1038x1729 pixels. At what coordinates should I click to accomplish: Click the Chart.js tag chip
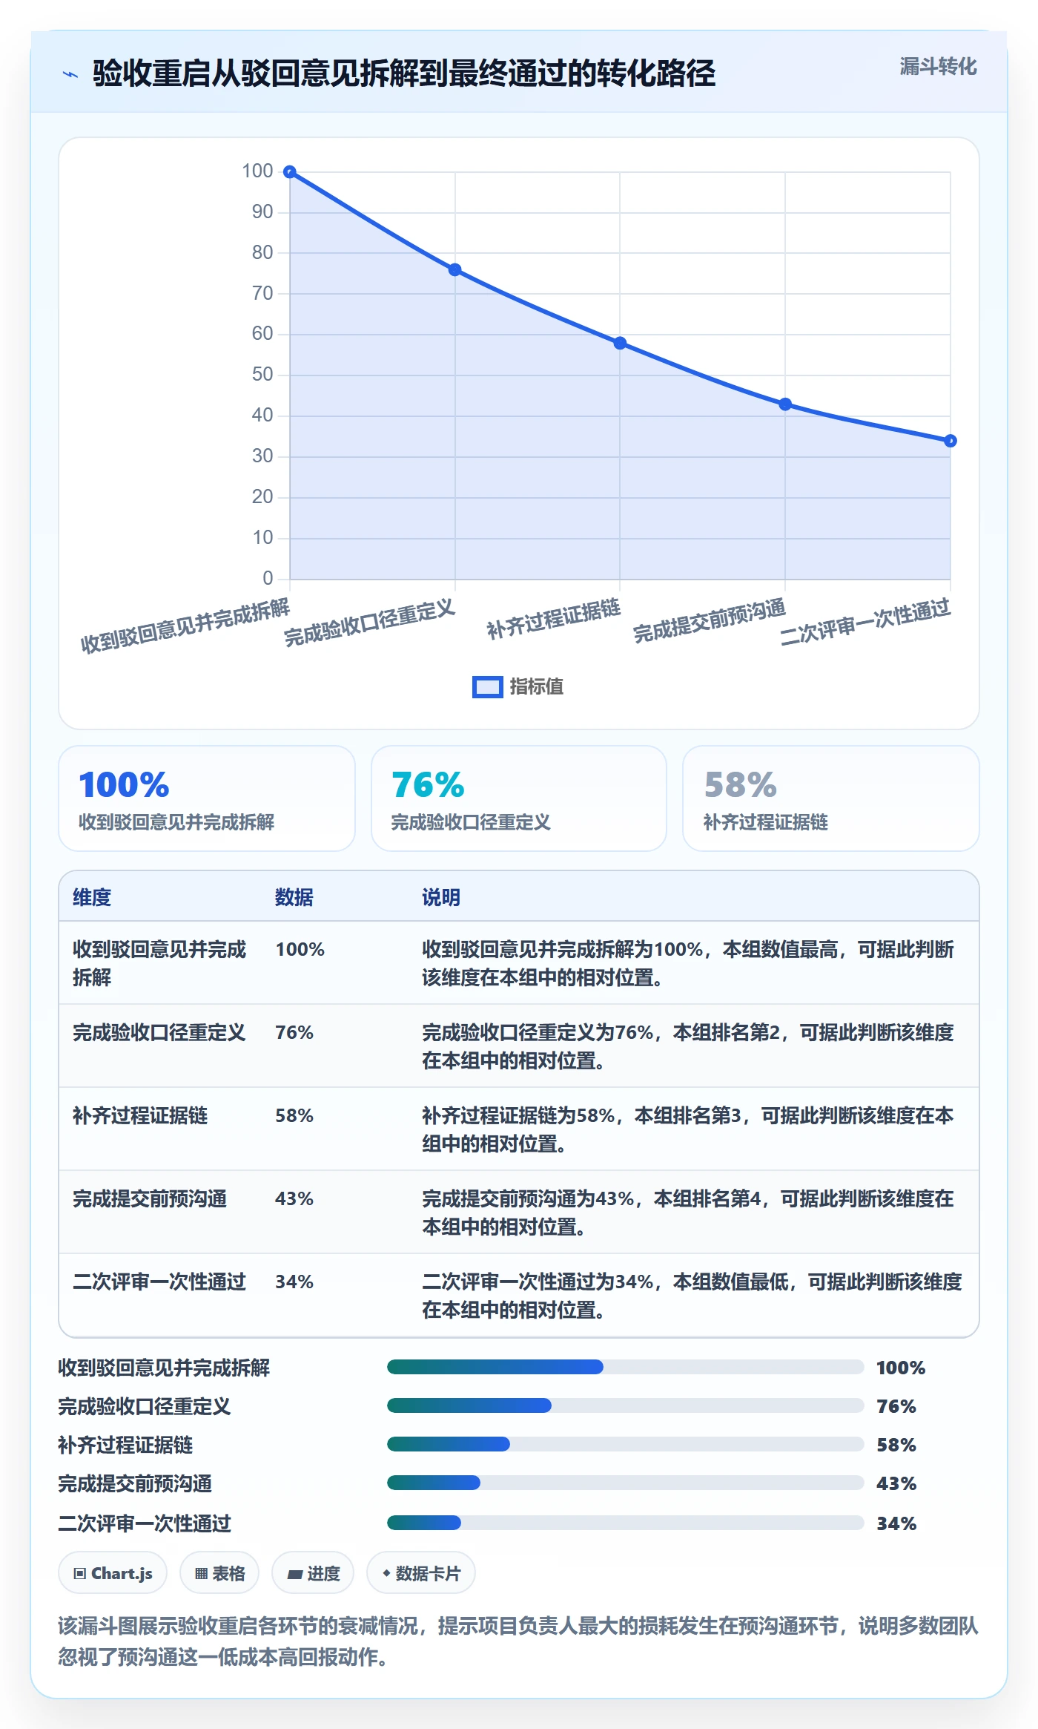point(113,1572)
